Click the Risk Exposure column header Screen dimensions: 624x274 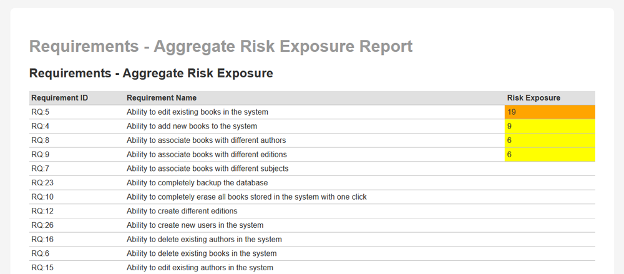click(x=534, y=98)
